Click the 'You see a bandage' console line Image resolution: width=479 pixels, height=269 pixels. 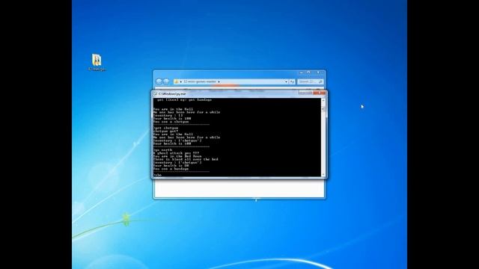point(171,169)
